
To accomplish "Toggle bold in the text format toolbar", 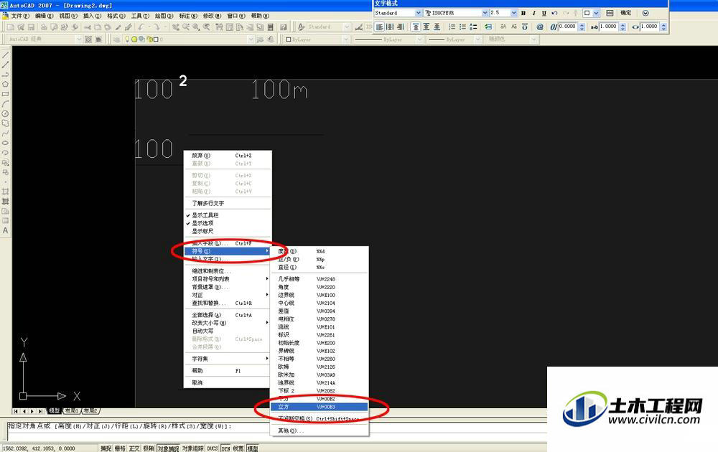I will click(523, 13).
